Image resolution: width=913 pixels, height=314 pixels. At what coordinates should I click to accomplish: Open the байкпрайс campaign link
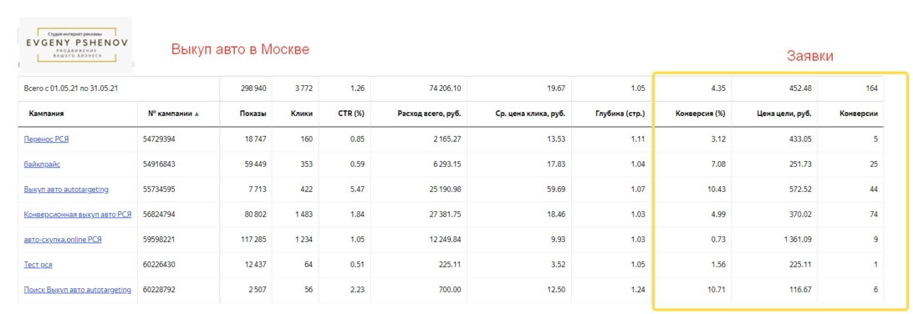coord(42,165)
